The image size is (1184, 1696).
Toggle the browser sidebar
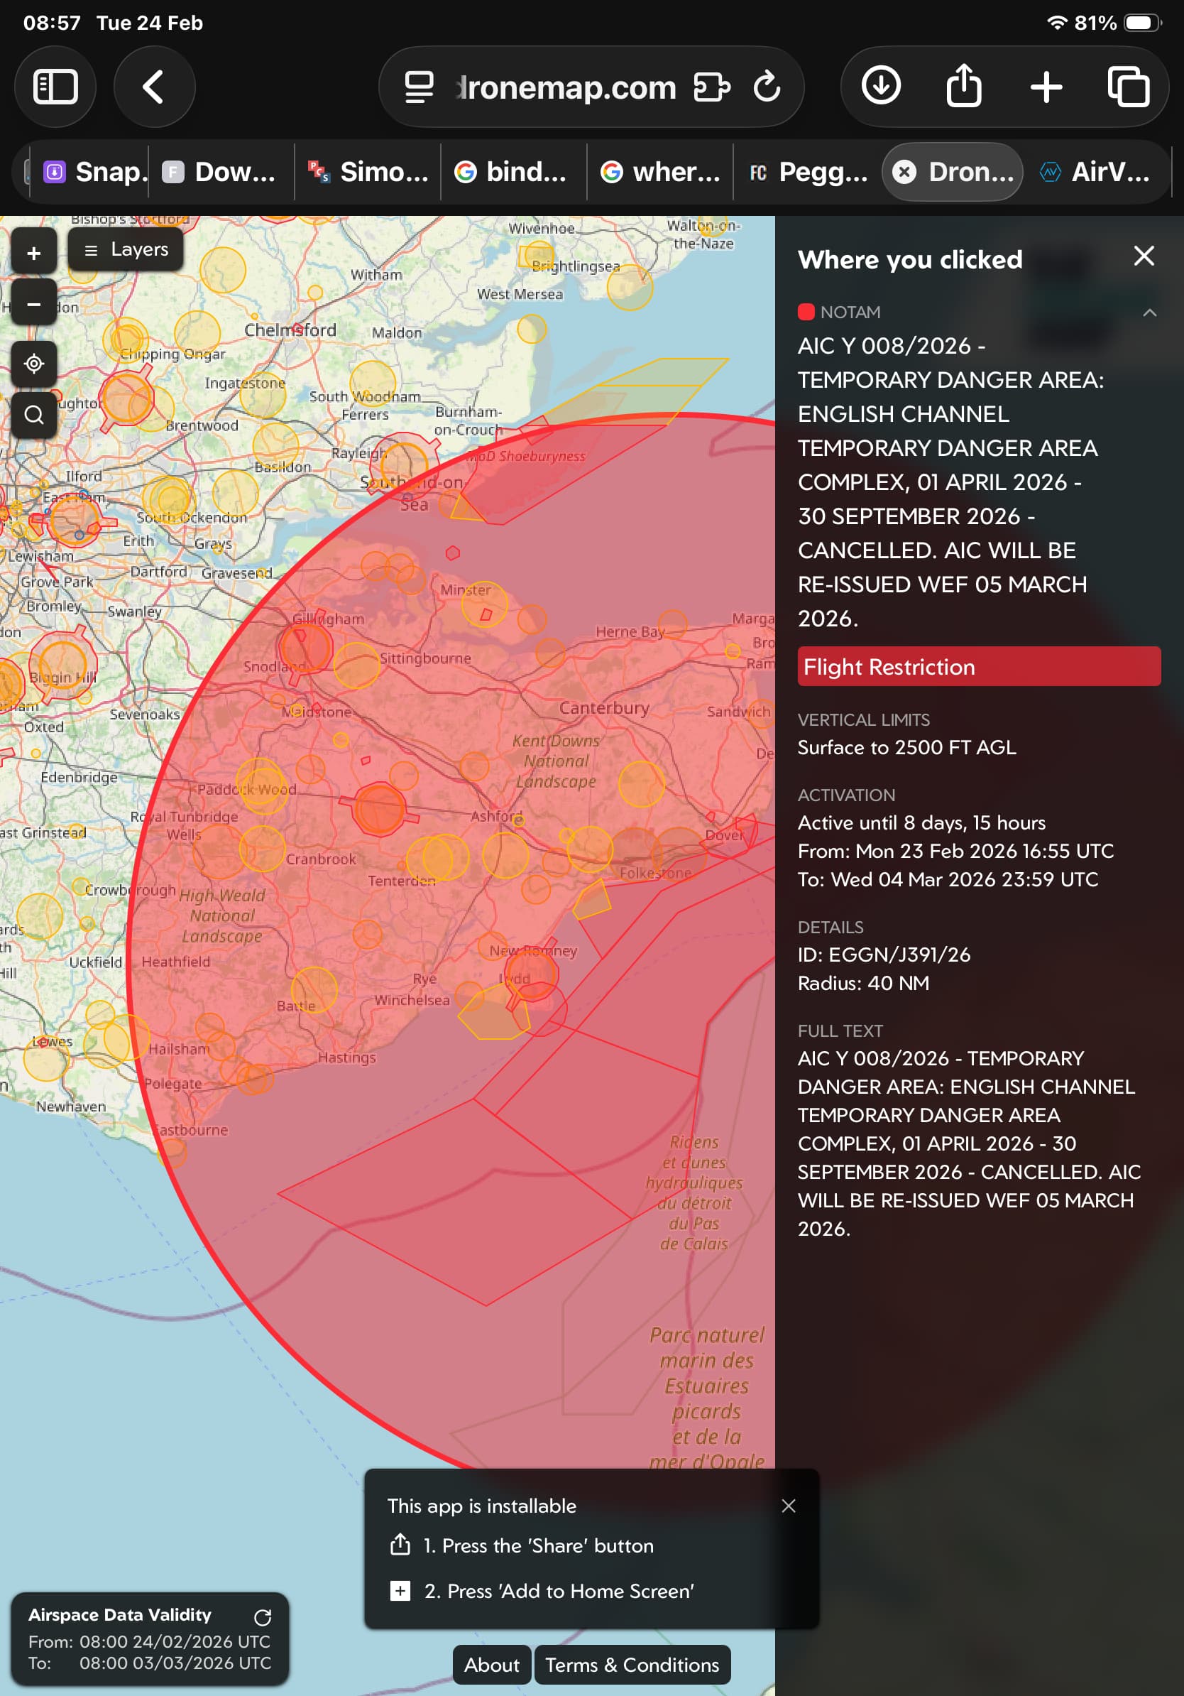click(55, 87)
